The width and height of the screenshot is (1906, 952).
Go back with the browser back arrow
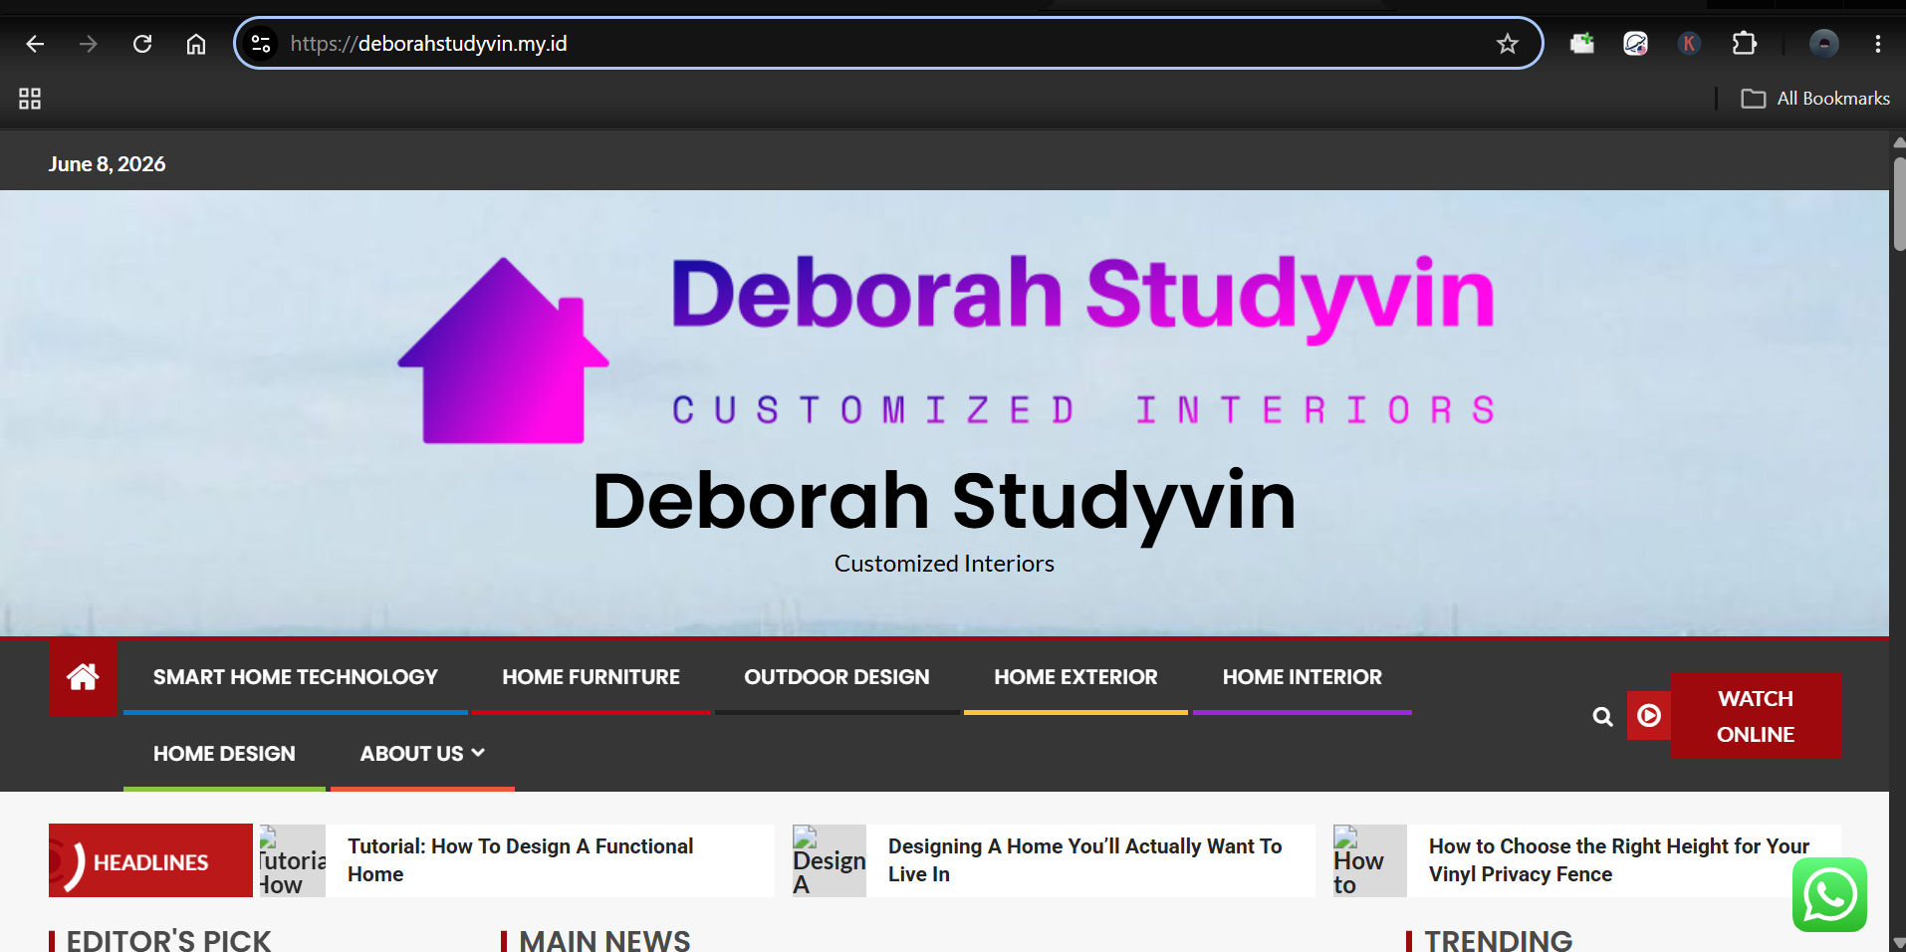click(35, 44)
